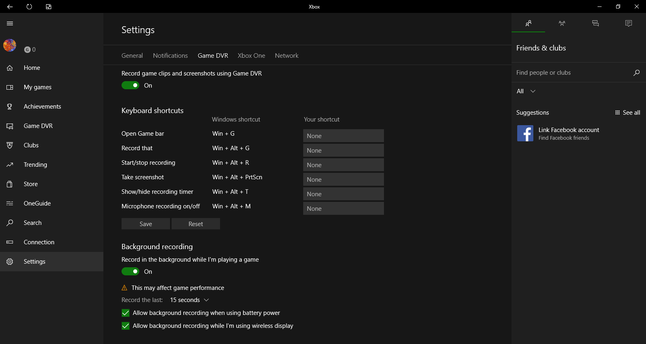Screen dimensions: 646x344
Task: Click the My games icon
Action: pos(10,87)
